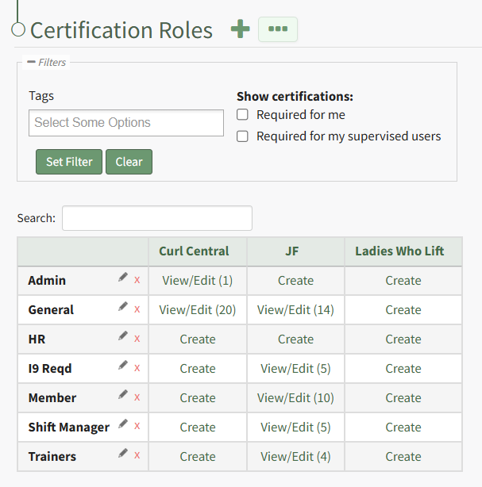Delete the Trainers role x icon
Viewport: 482px width, 487px height.
tap(137, 456)
